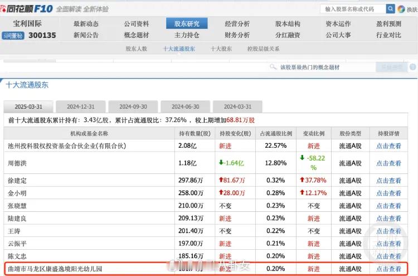Viewport: 418px width, 276px height.
Task: Click the 十大流通股东 section heading
Action: tap(27, 85)
